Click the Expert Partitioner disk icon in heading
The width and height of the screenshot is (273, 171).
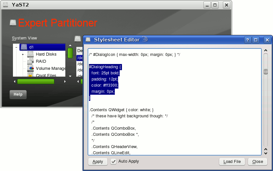(13, 23)
